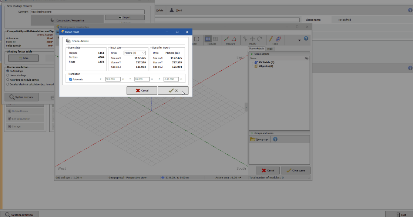
Task: Open the Units dropdown showing Meters (m)
Action: [134, 53]
